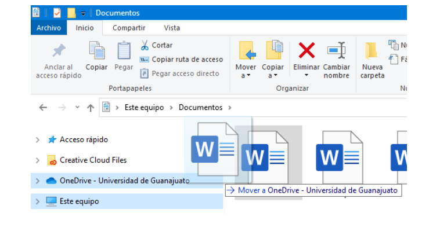Open the Archivo menu

pyautogui.click(x=49, y=28)
